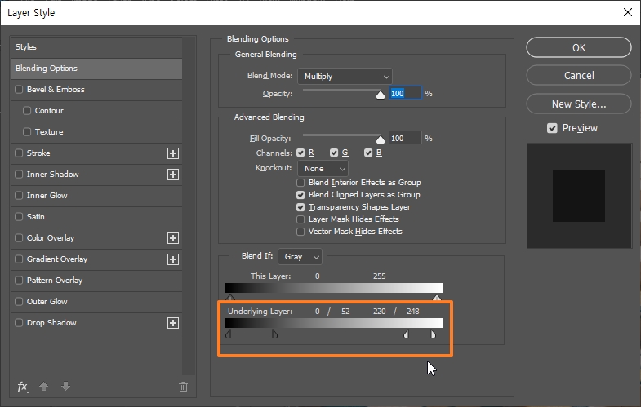Add another Gradient Overlay with plus icon
The width and height of the screenshot is (641, 407).
(173, 259)
